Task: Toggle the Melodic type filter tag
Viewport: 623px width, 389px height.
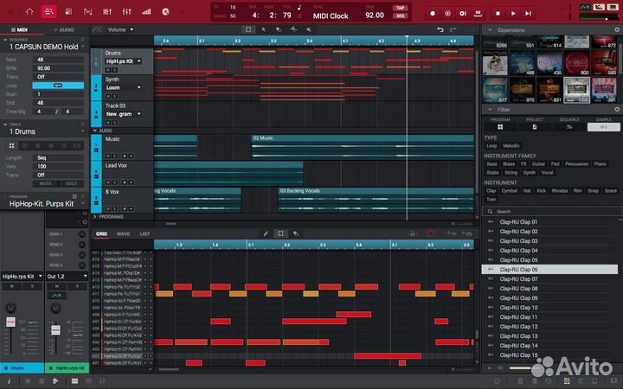Action: 511,146
